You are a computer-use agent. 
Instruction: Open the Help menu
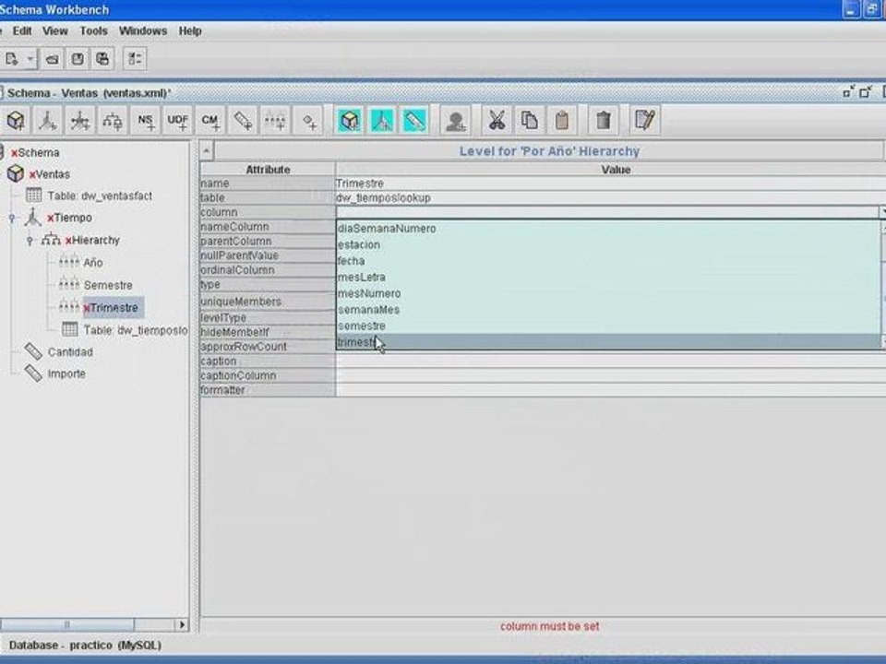click(190, 31)
